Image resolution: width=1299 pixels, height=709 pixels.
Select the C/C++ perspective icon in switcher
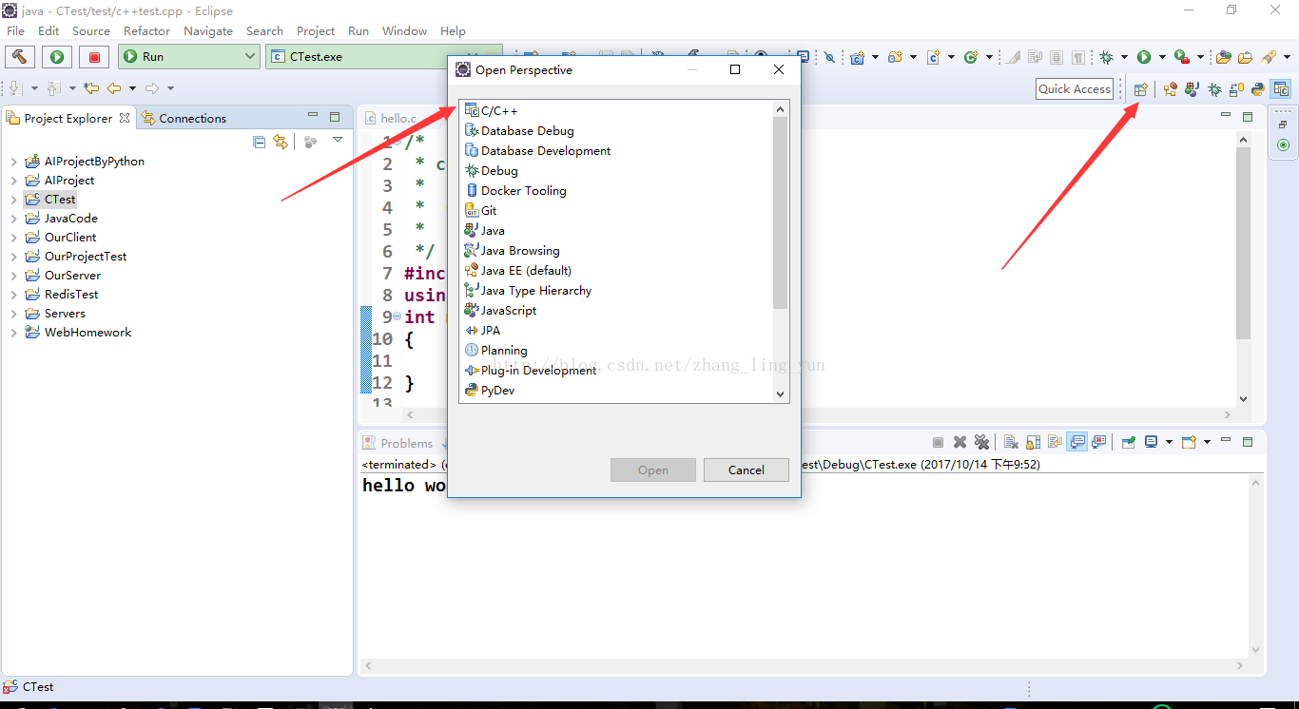[1281, 89]
